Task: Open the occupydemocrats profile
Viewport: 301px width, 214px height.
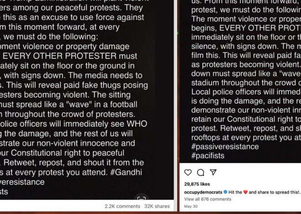Action: pos(203,192)
